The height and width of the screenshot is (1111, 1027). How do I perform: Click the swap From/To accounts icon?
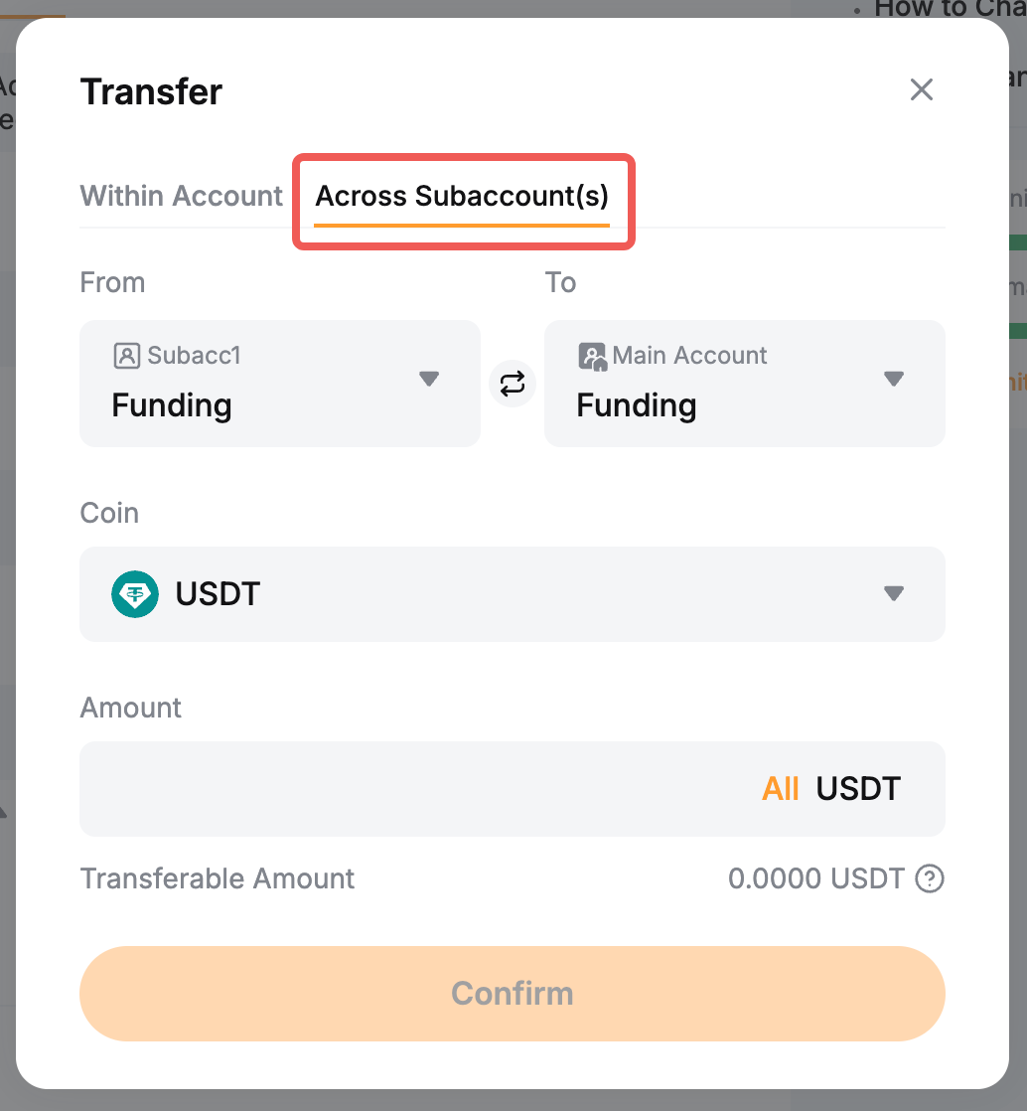pyautogui.click(x=513, y=384)
